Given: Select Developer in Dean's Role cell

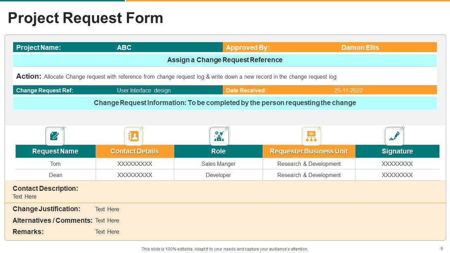Looking at the screenshot, I should point(218,175).
